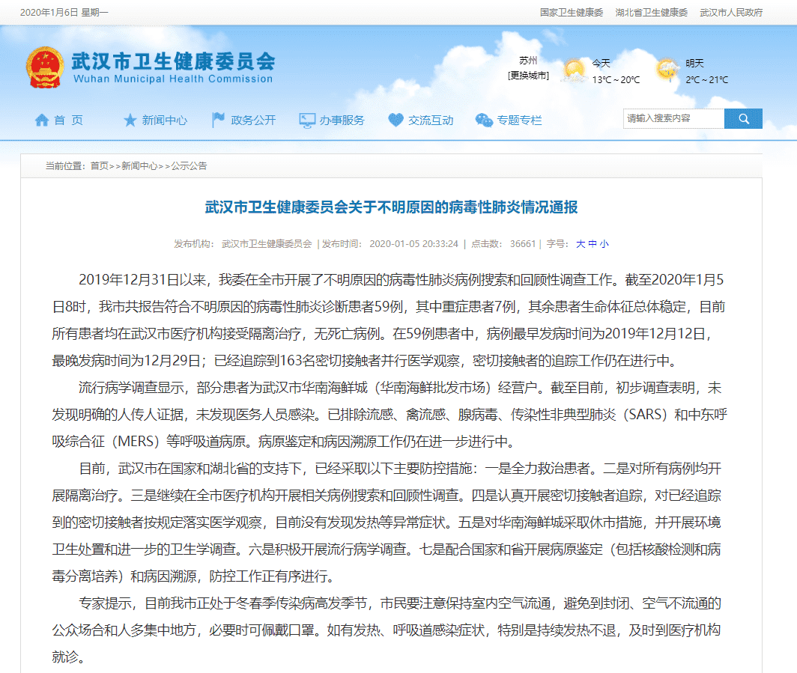Screen dimensions: 797x673
Task: Open the 专题专栏 menu
Action: pyautogui.click(x=520, y=121)
